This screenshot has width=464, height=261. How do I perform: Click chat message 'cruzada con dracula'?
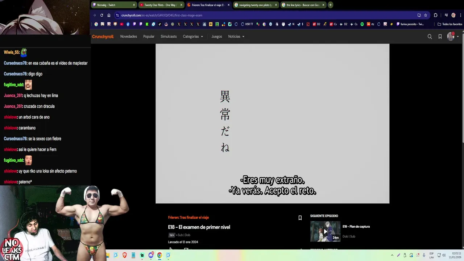39,106
